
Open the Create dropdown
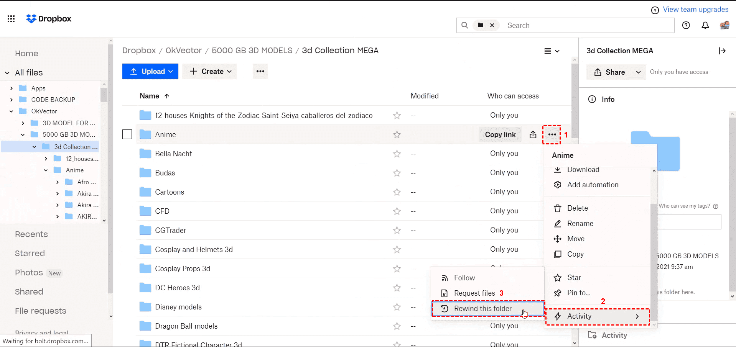pos(211,71)
